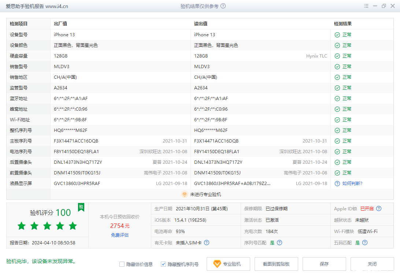This screenshot has width=400, height=277.
Task: Close the report window with X
Action: 393,6
